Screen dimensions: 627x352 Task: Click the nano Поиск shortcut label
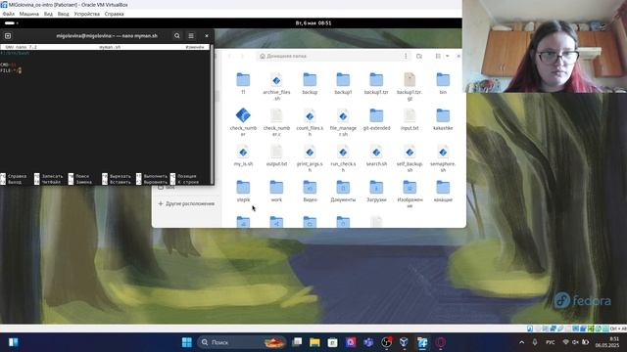[x=82, y=176]
